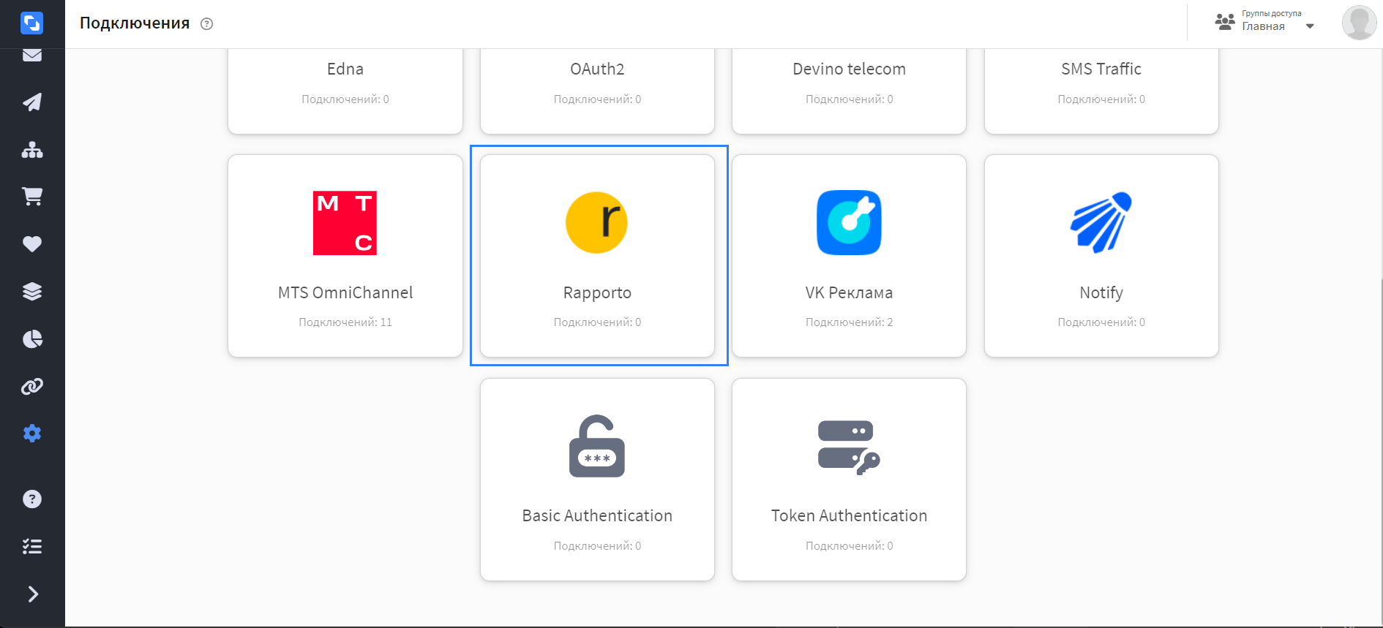Open the shopping cart sidebar section

32,196
